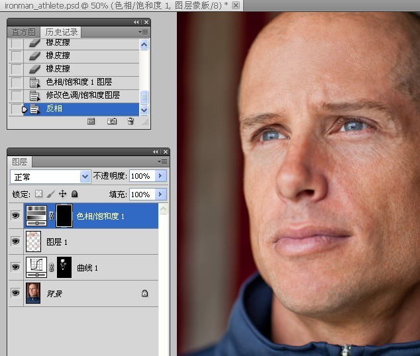Hide the 曲线 1 layer
The image size is (420, 356).
pos(15,267)
